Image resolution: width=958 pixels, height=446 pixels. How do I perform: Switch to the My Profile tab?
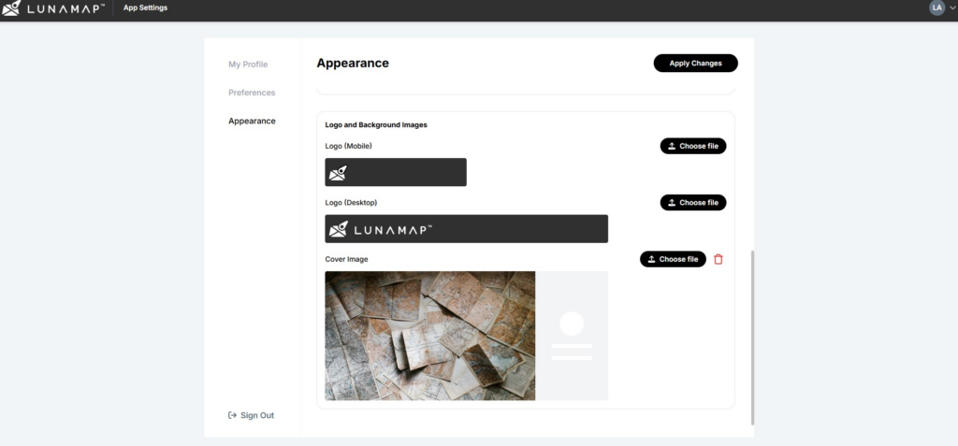coord(248,65)
